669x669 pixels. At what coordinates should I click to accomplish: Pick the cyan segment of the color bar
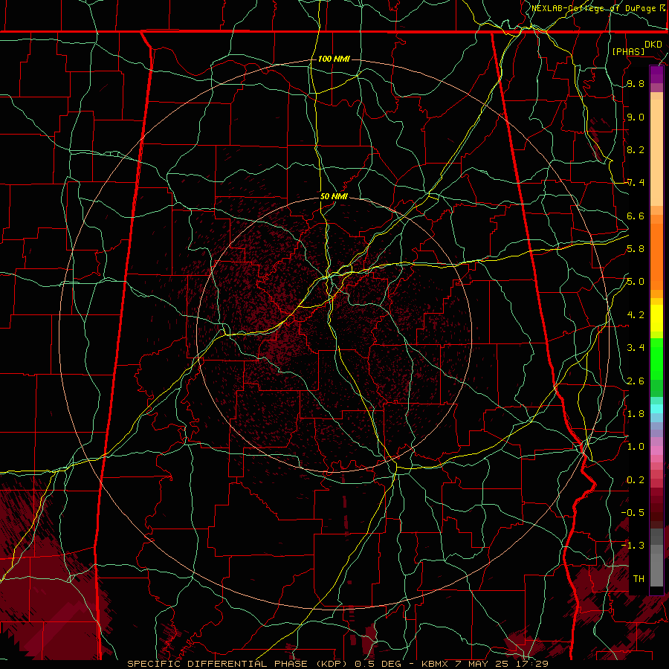656,408
